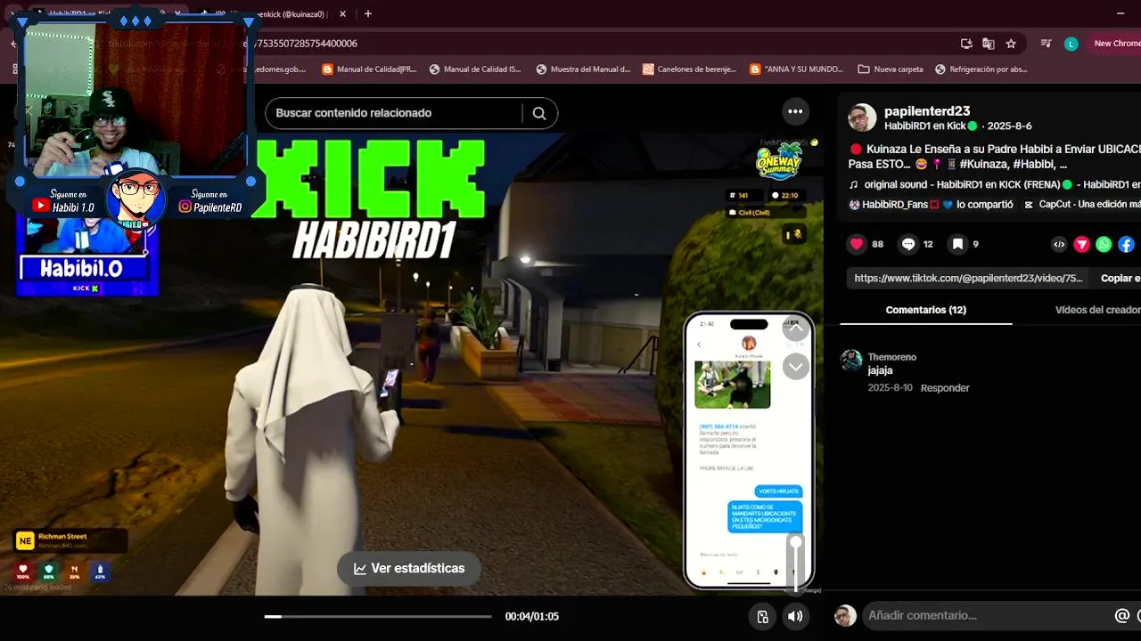Screen dimensions: 1141x641
Task: Click the Google Translate icon in address bar
Action: tap(989, 44)
